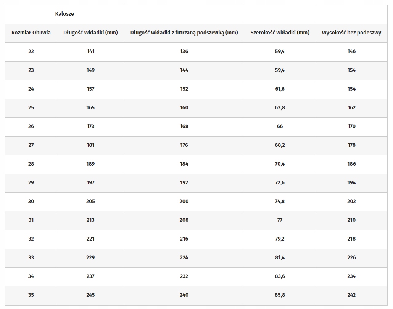Select insole length 229 cell
The width and height of the screenshot is (393, 309).
point(90,258)
